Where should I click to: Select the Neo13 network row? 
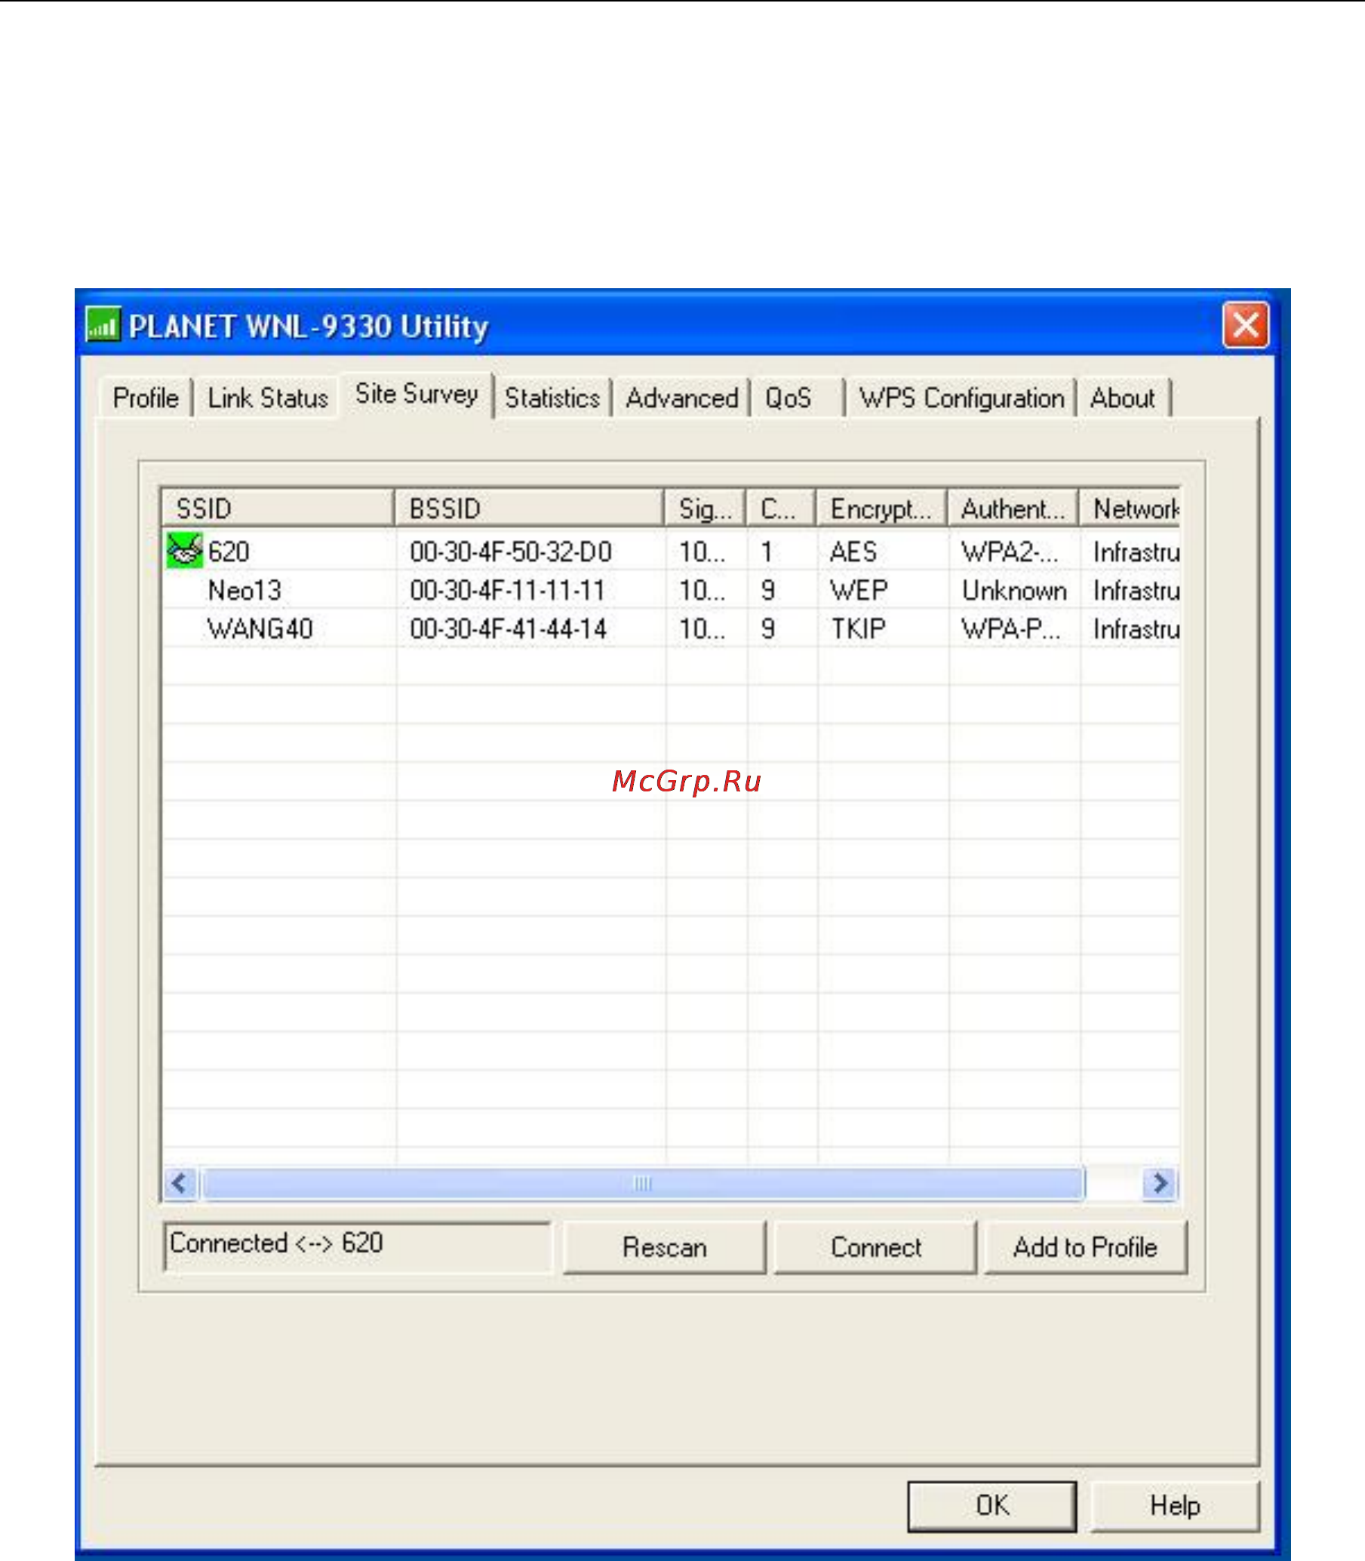pyautogui.click(x=670, y=589)
